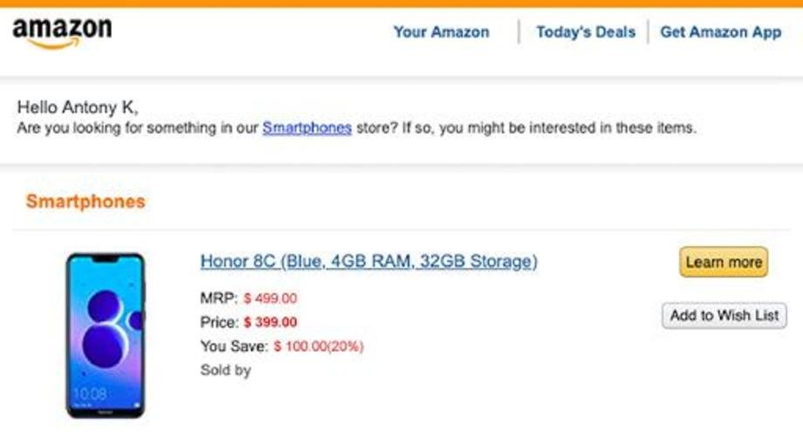
Task: Select the $ 399.00 price text
Action: (270, 322)
